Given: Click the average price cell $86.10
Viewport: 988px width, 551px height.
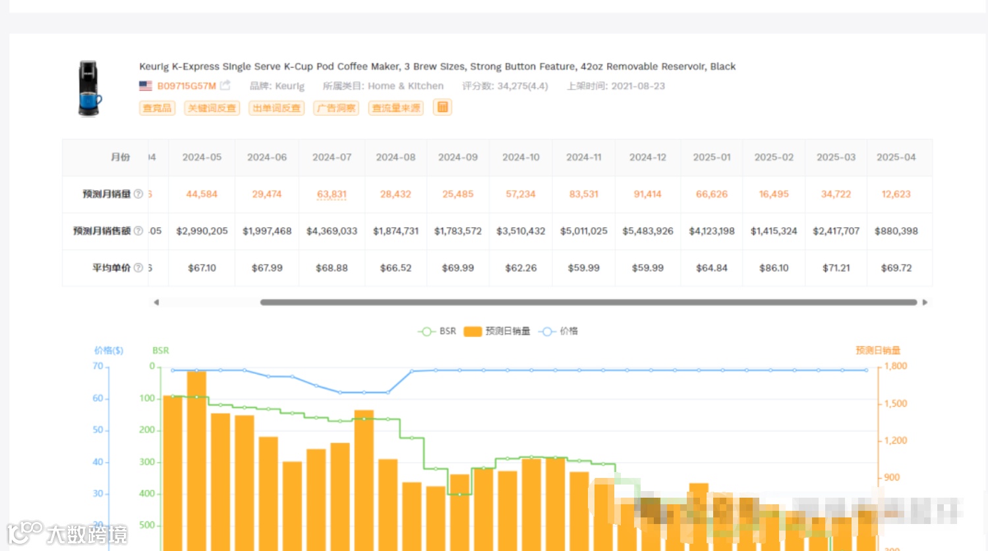Looking at the screenshot, I should click(774, 268).
